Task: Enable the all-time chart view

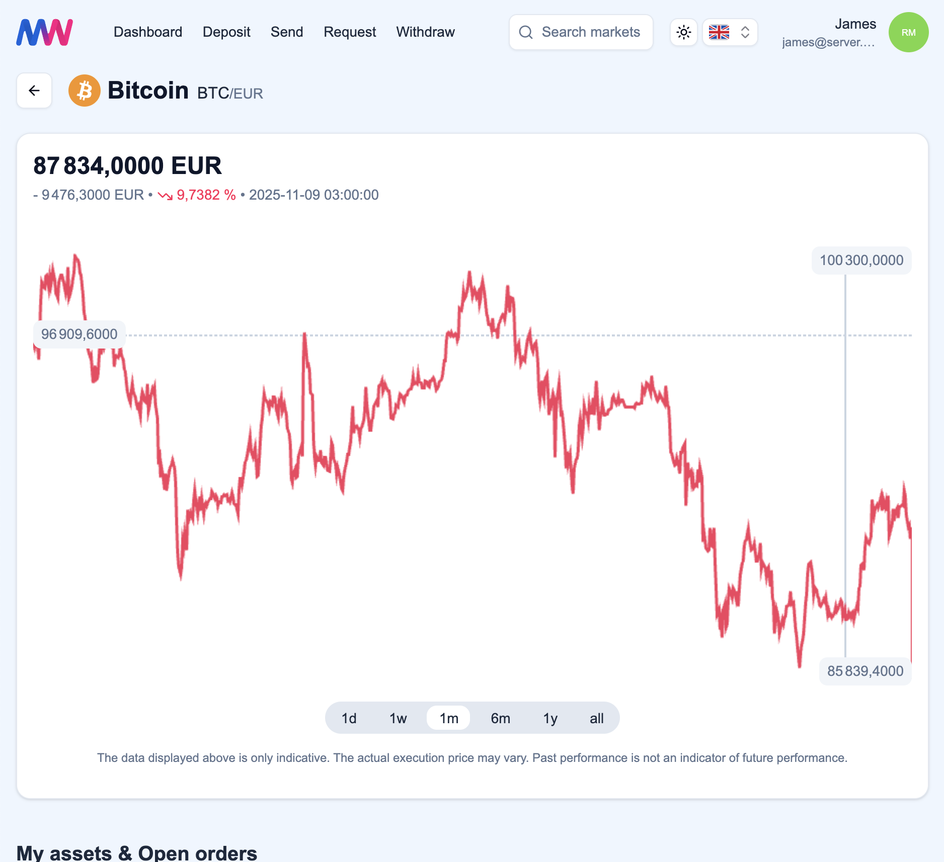Action: 596,718
